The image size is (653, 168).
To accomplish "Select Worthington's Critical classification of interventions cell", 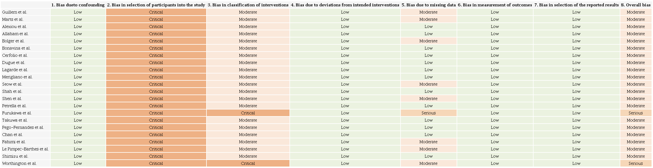I will (248, 163).
